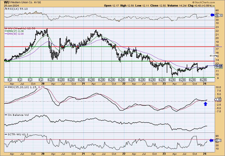Screen dimensions: 225x156
Task: Click the 19 price axis label
Action: click(x=217, y=42)
